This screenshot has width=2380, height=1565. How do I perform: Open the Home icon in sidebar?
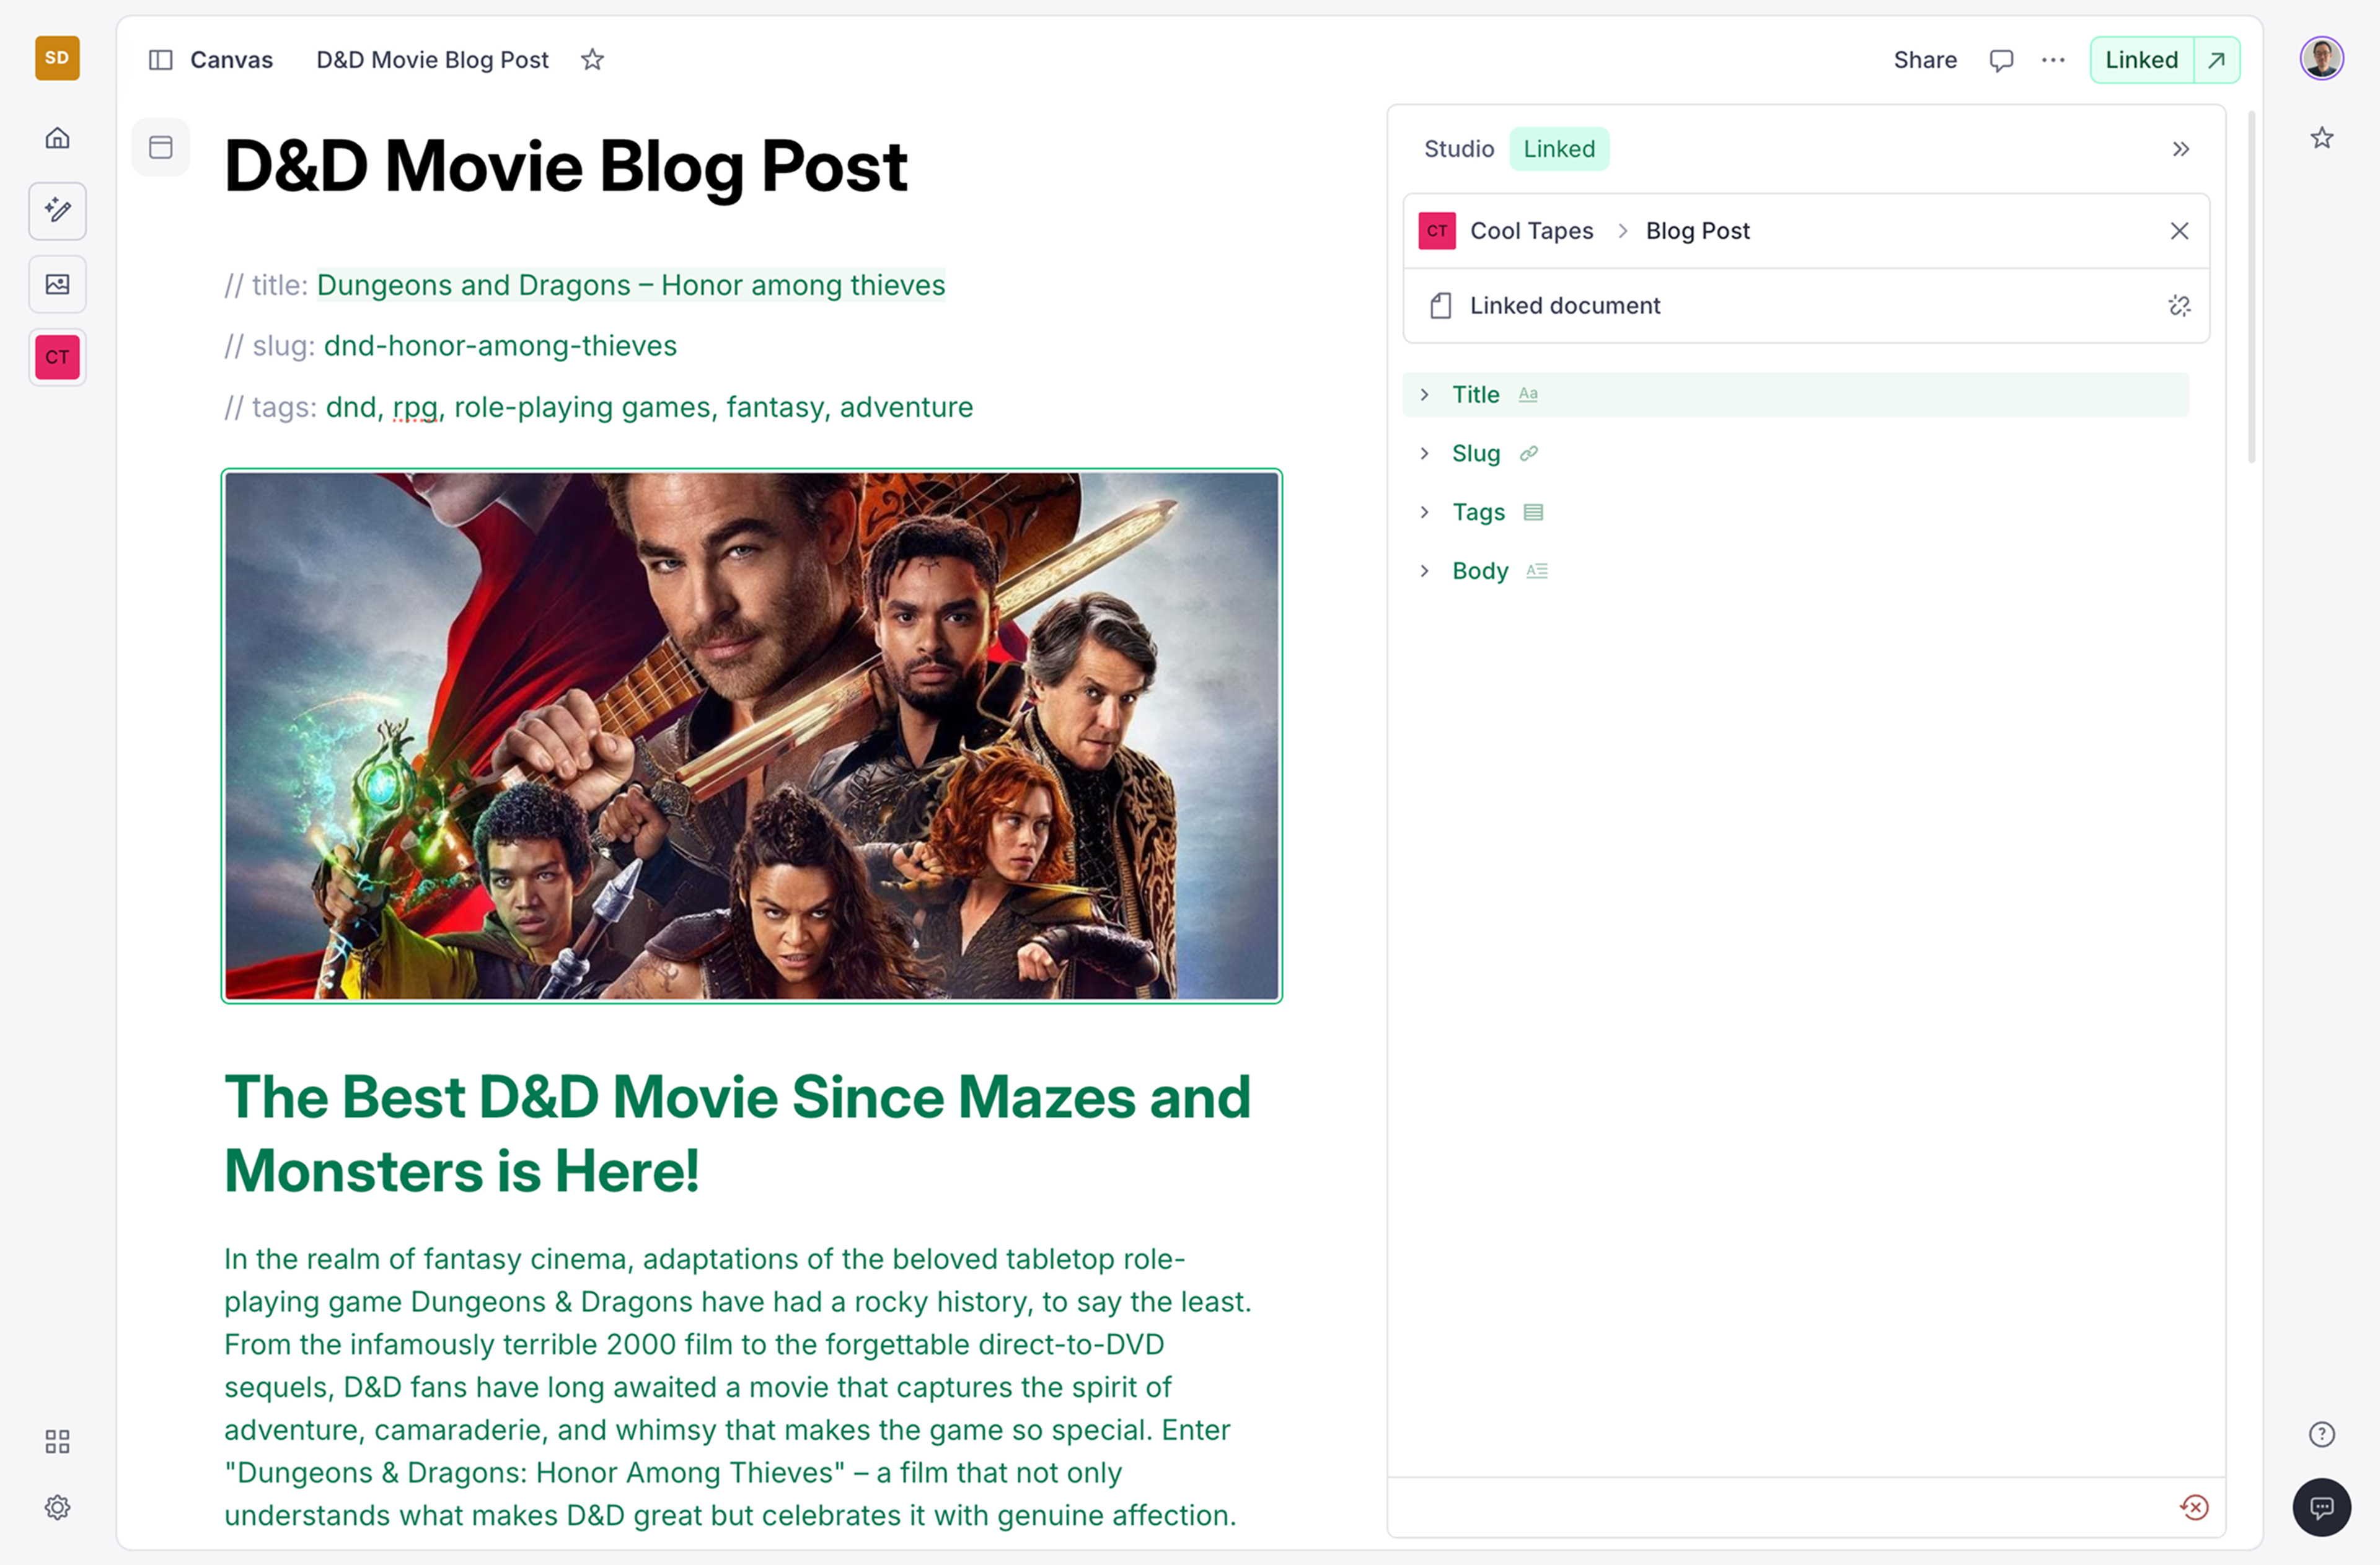click(x=57, y=138)
